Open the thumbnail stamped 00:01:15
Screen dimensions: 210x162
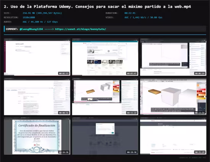pyautogui.click(x=37, y=57)
